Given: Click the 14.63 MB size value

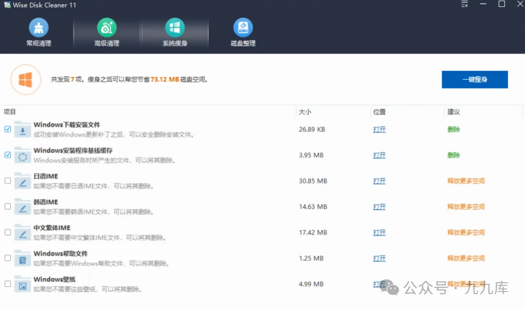Looking at the screenshot, I should pos(313,207).
